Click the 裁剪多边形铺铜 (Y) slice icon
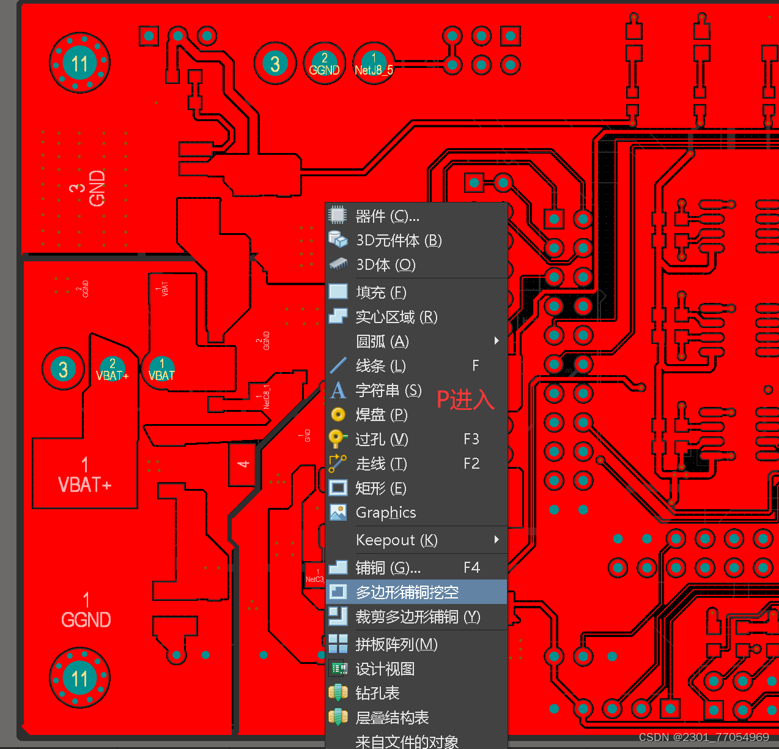This screenshot has height=749, width=779. 338,616
